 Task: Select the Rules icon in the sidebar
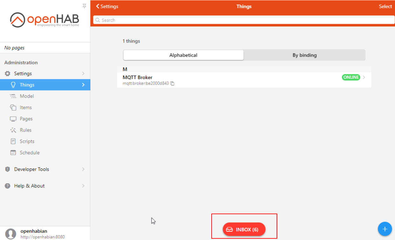[x=13, y=130]
